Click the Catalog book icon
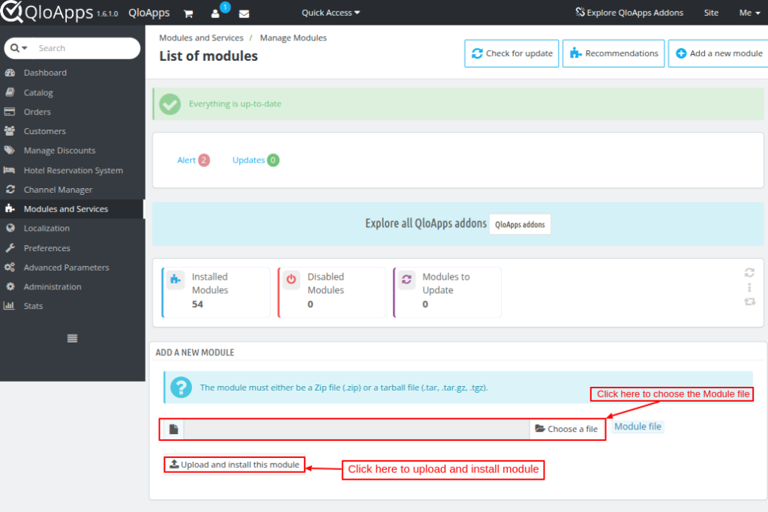The width and height of the screenshot is (768, 512). click(x=10, y=92)
